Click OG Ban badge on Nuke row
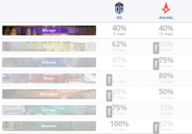This screenshot has height=134, width=192. coord(109,80)
